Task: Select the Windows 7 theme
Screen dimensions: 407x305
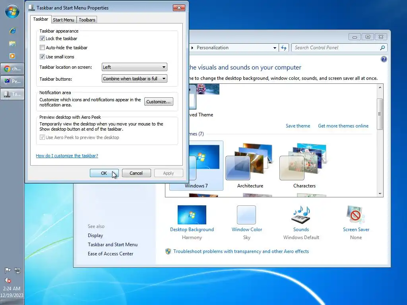Action: pos(196,166)
